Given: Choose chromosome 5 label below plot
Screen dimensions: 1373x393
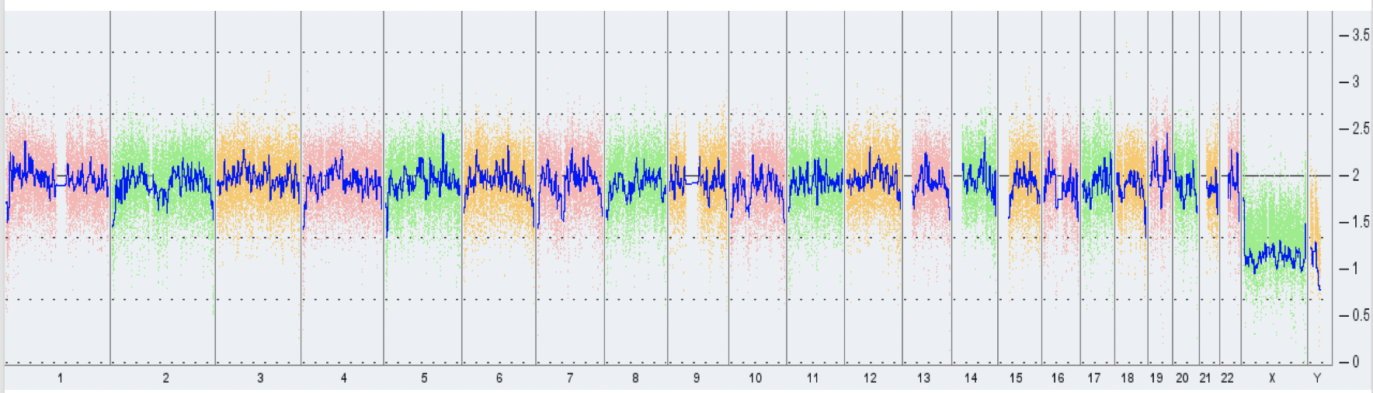Looking at the screenshot, I should 424,378.
